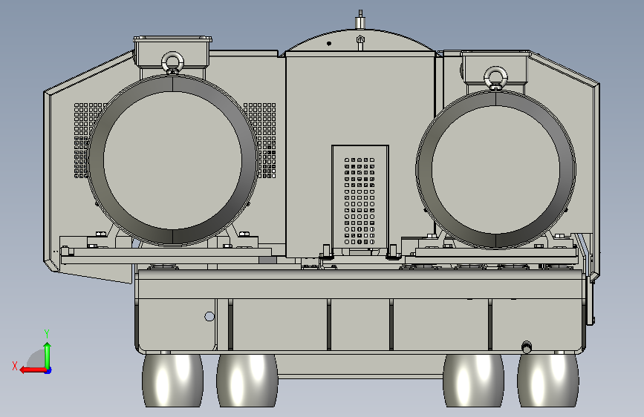
Task: Select the central perforated vent panel
Action: (360, 197)
